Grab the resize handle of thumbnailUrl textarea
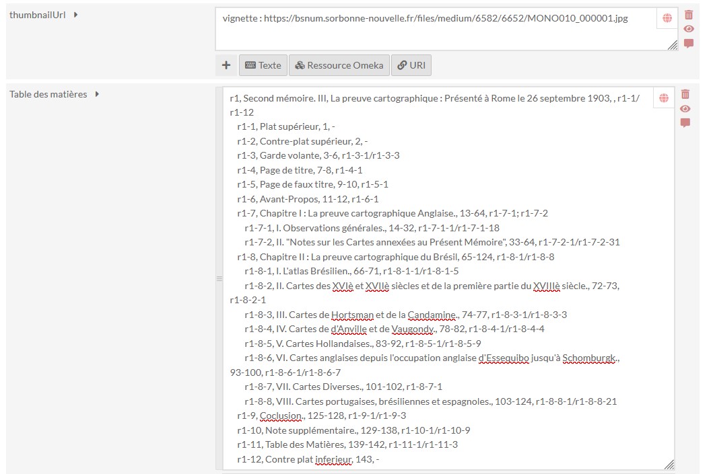The image size is (713, 474). pos(673,45)
